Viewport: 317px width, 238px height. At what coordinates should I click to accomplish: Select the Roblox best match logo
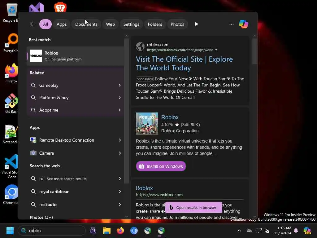pyautogui.click(x=36, y=56)
